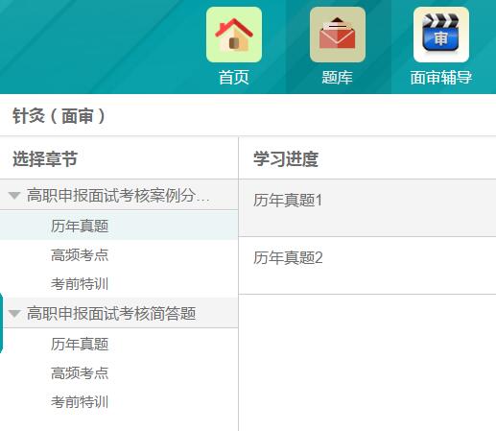Click the 针灸（面审） page title
The height and width of the screenshot is (431, 496).
click(59, 116)
